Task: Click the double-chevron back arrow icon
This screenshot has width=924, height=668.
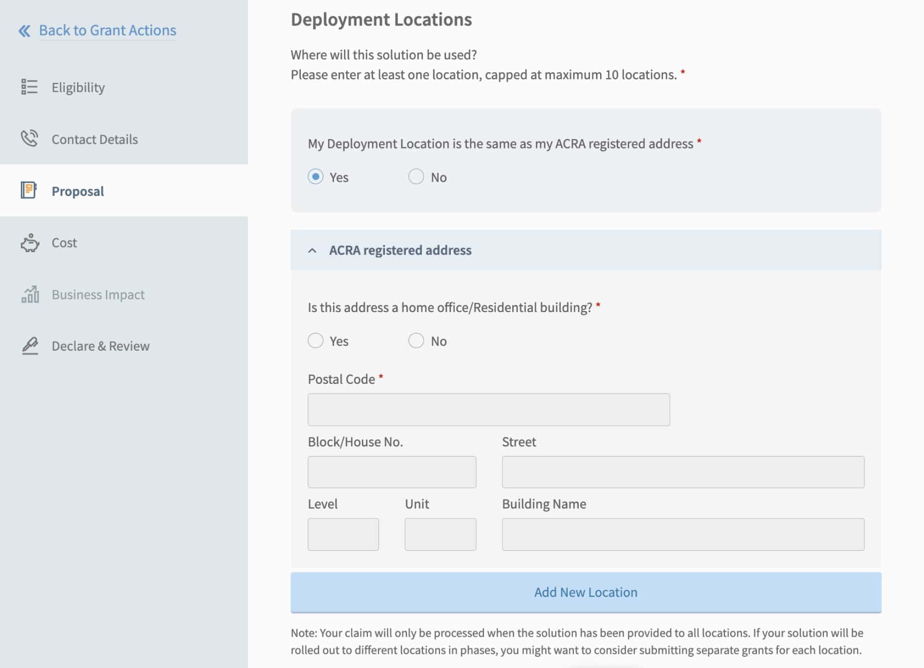Action: coord(24,31)
